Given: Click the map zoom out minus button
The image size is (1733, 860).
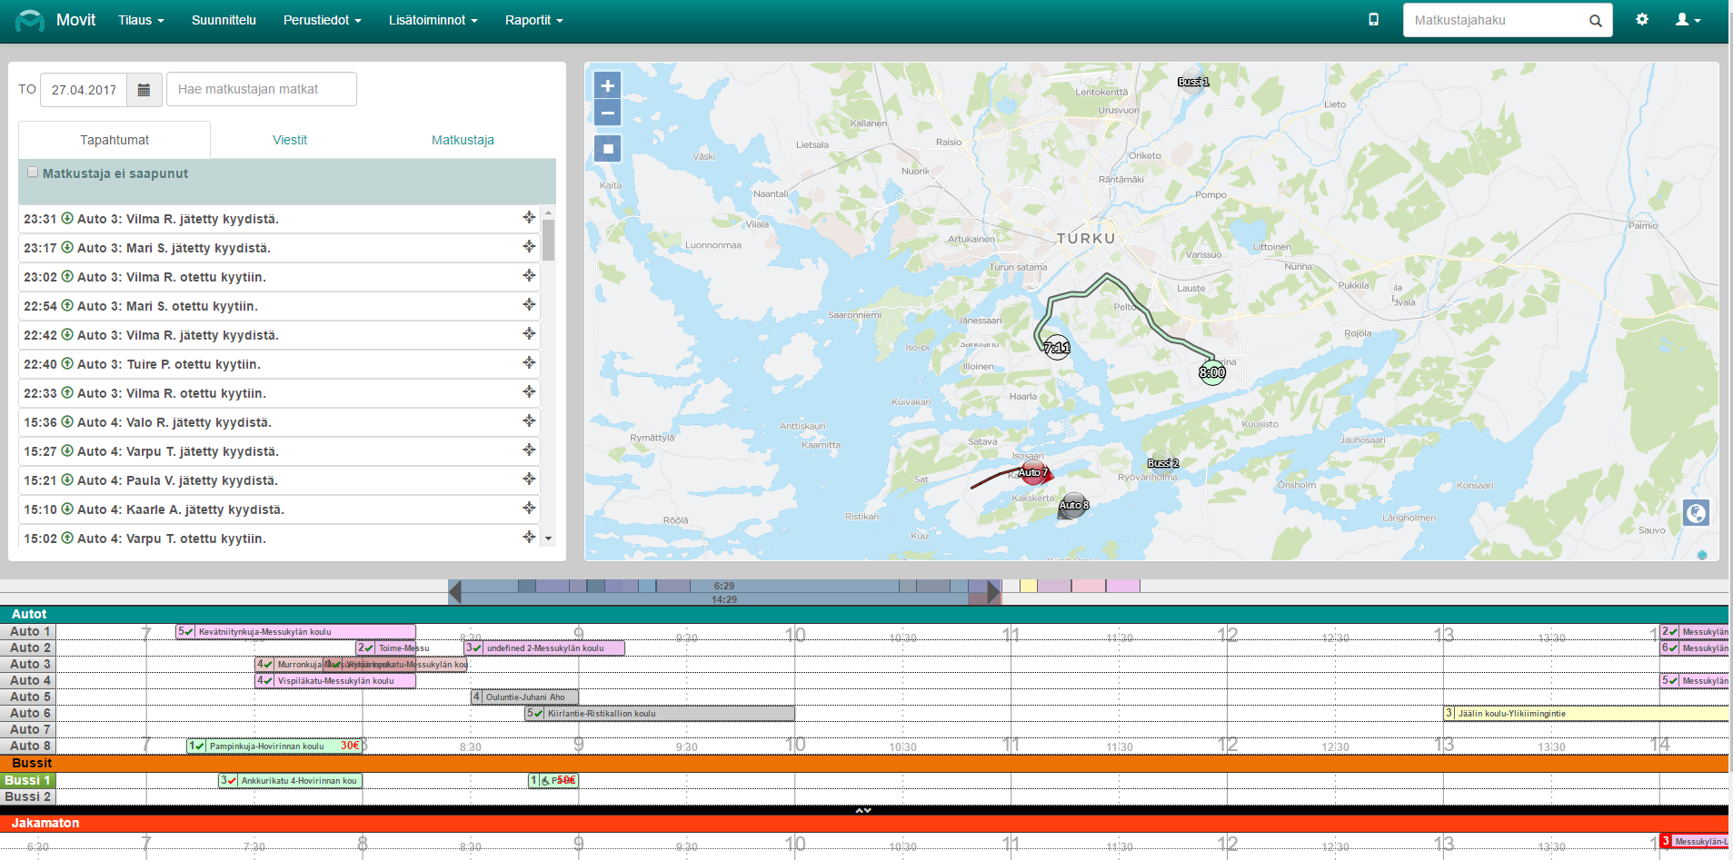Looking at the screenshot, I should coord(607,114).
